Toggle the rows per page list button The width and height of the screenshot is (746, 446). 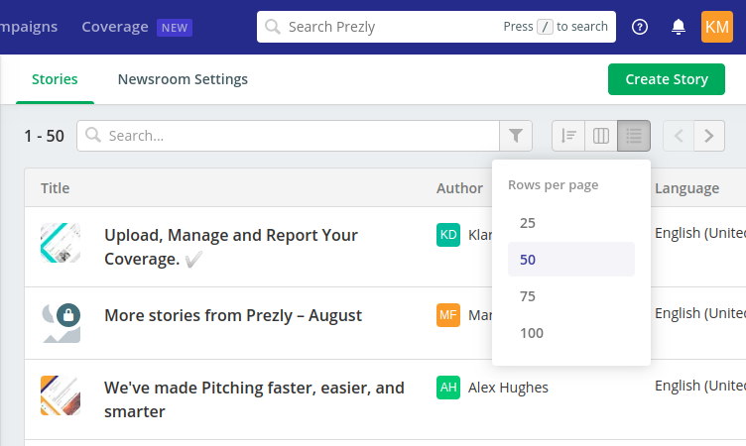(634, 136)
